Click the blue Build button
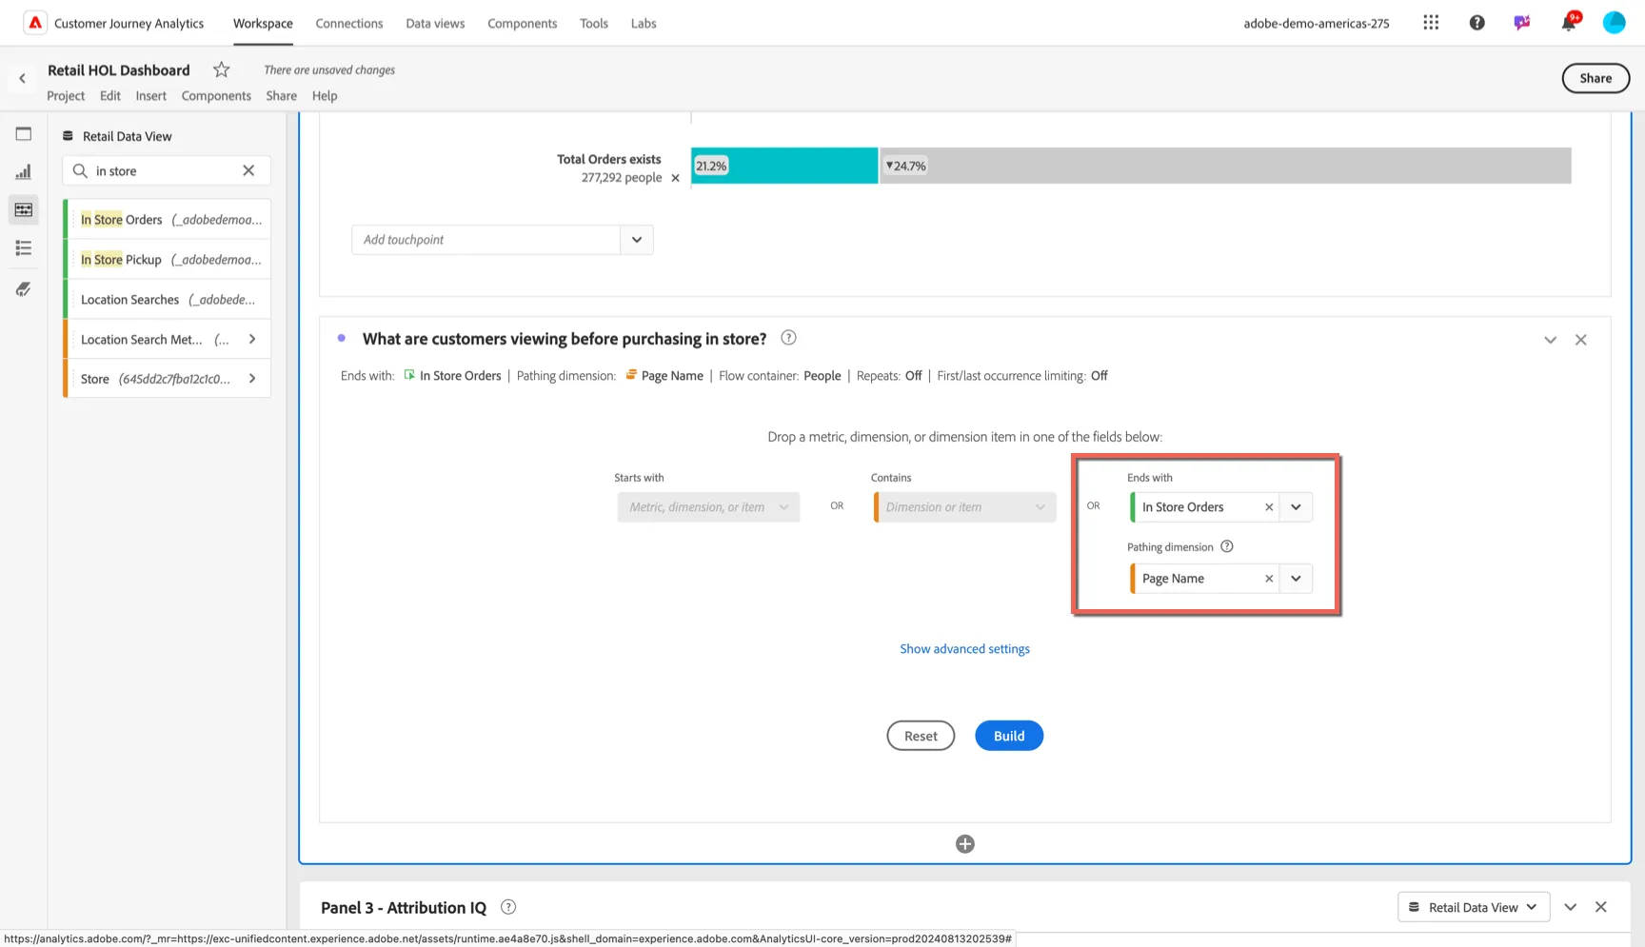This screenshot has height=947, width=1645. [x=1009, y=736]
